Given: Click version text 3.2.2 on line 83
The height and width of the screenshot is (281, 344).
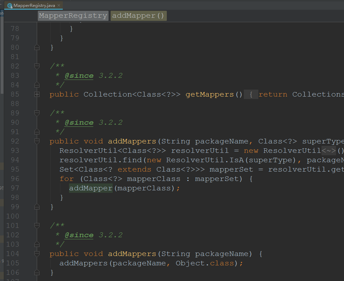Looking at the screenshot, I should 111,76.
